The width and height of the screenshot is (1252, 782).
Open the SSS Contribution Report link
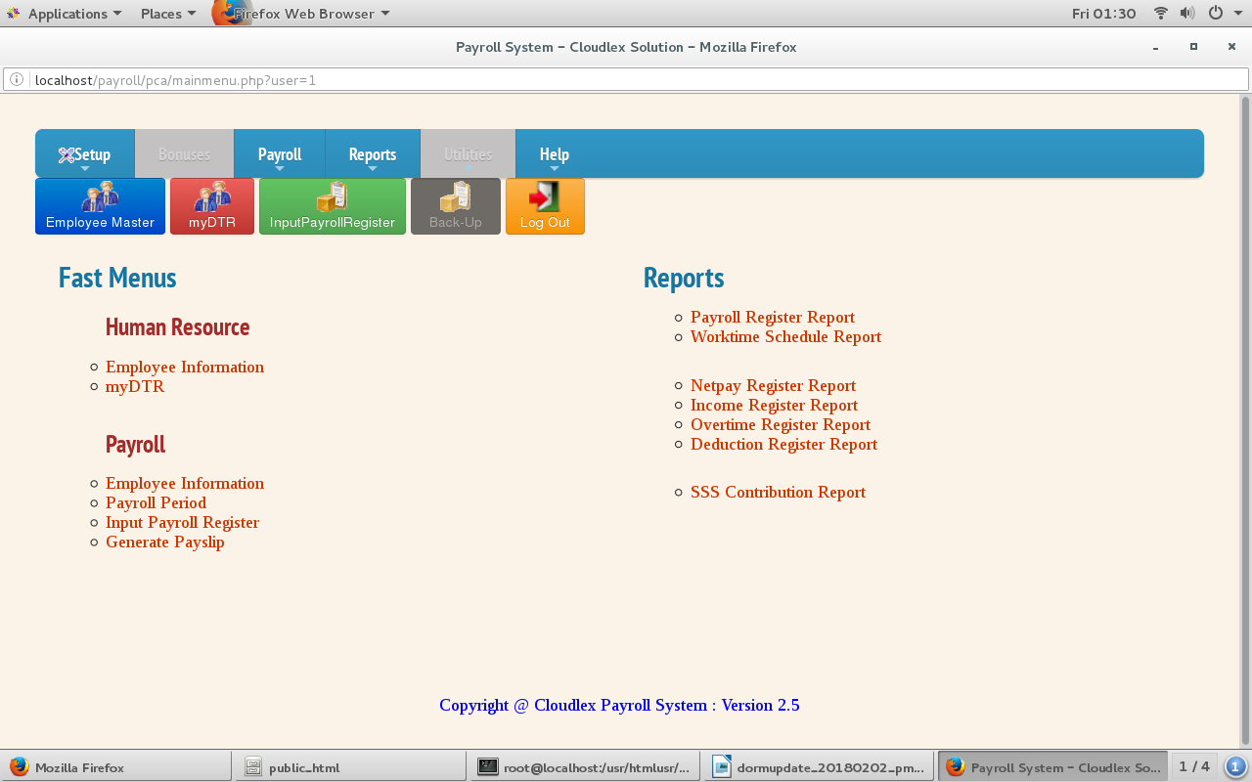click(778, 493)
